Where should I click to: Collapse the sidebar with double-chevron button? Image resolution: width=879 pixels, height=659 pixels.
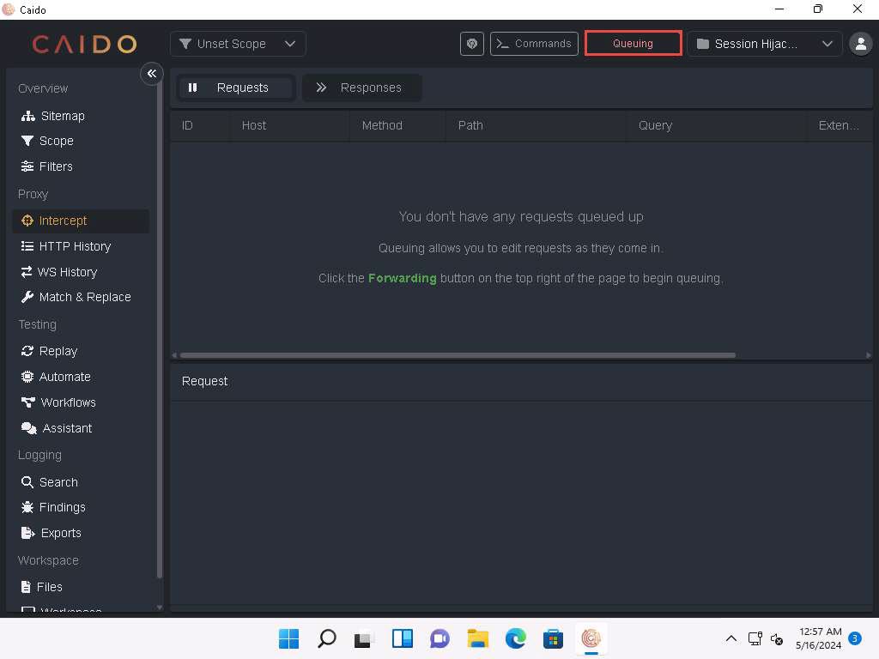(151, 74)
